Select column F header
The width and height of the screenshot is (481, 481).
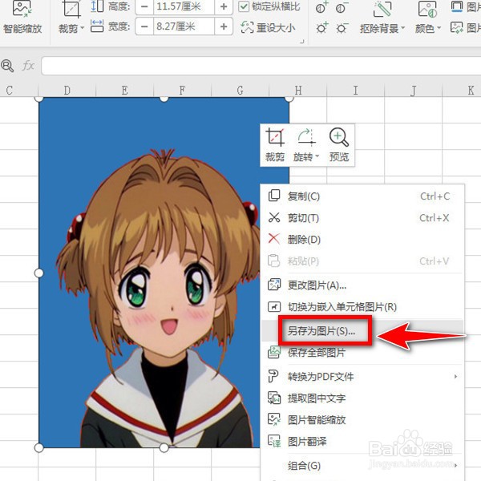click(x=182, y=91)
